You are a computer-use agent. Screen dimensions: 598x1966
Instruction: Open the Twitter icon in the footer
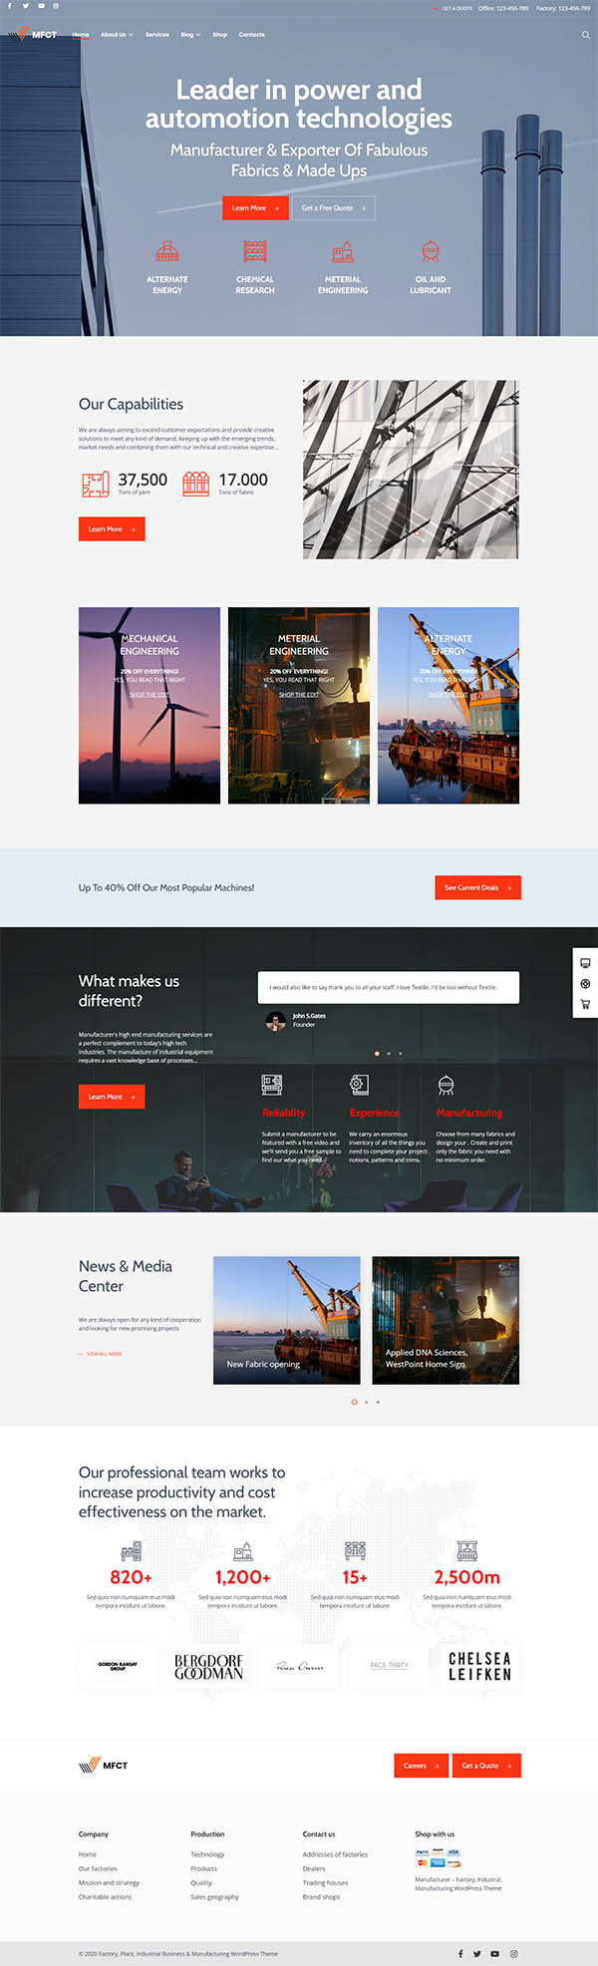click(476, 1953)
